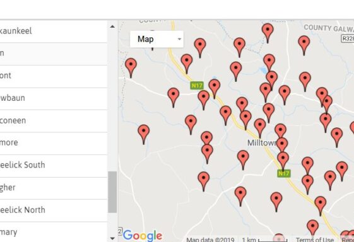Click the faded pin overlapping the map scale bar
The image size is (354, 242).
click(x=279, y=238)
